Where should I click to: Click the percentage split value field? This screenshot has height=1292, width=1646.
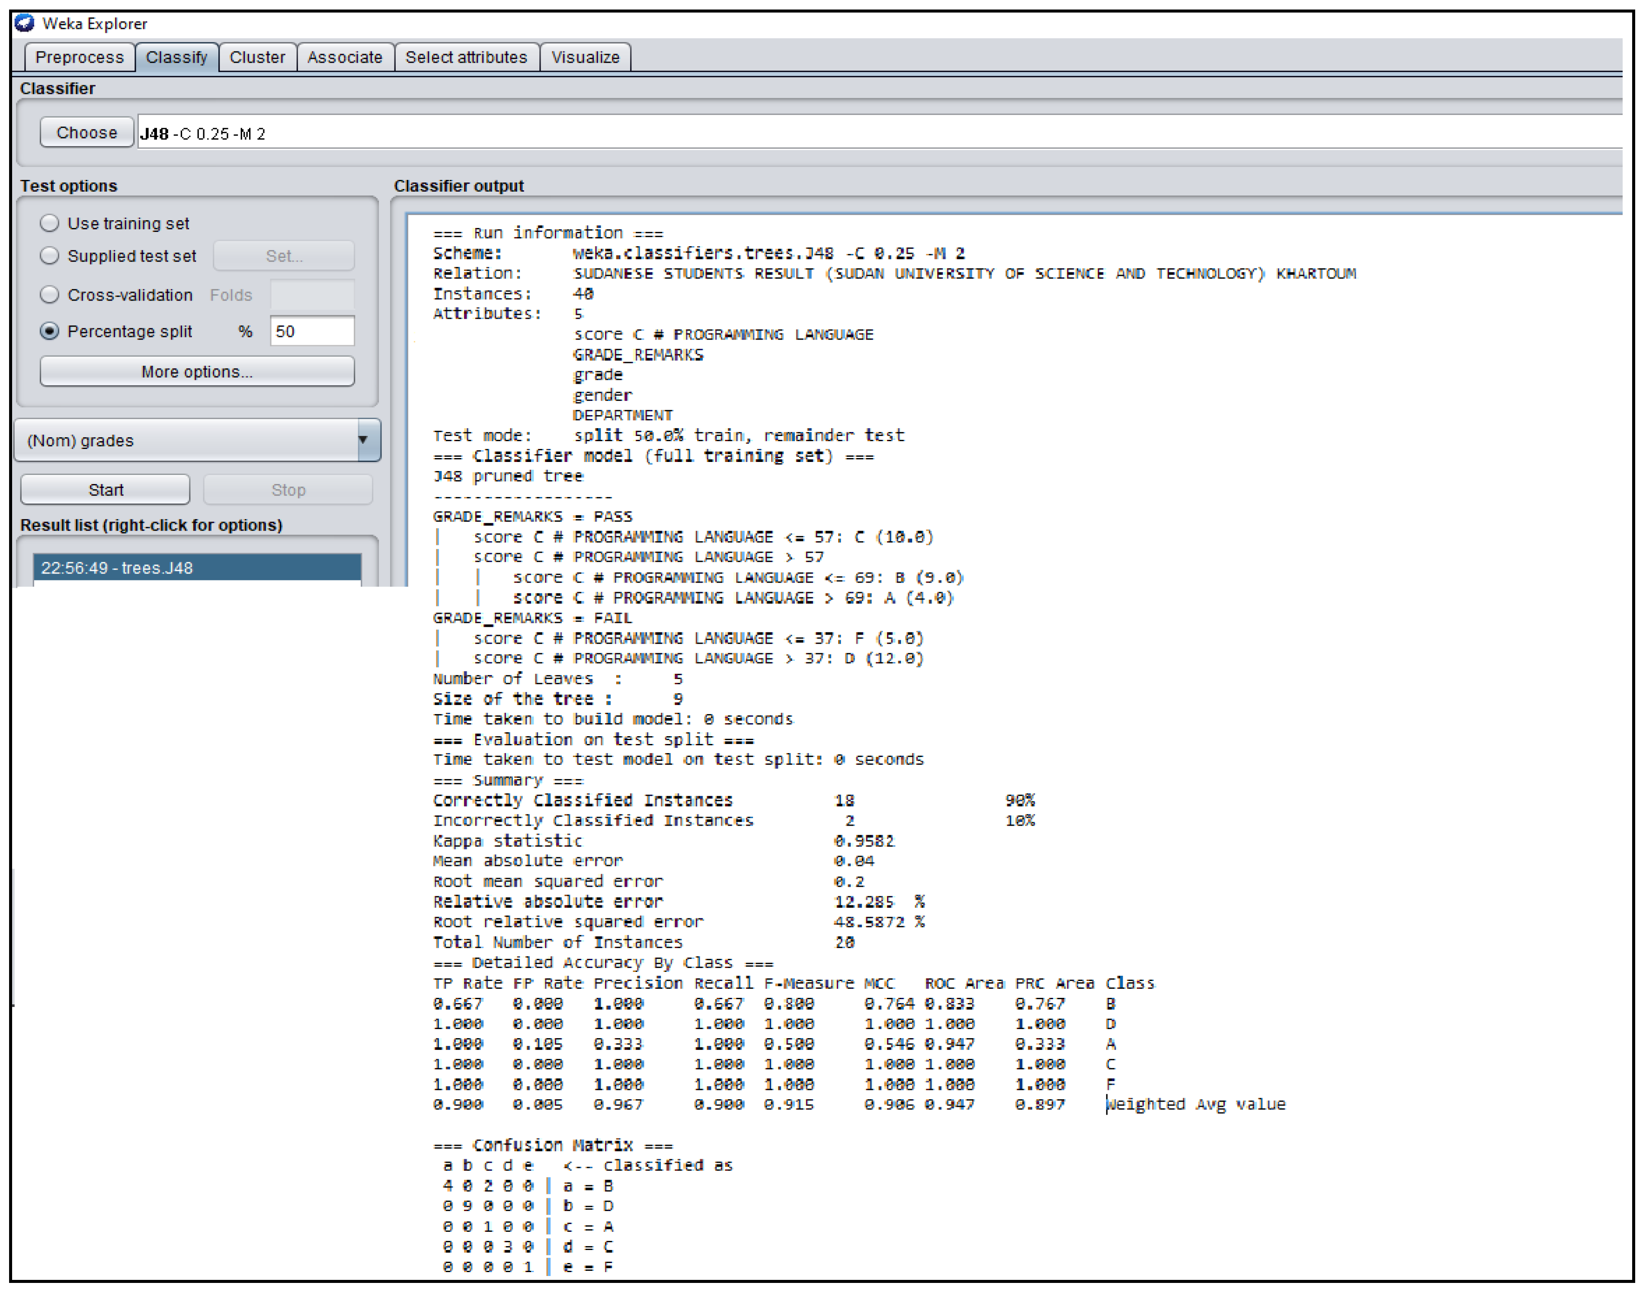tap(312, 331)
